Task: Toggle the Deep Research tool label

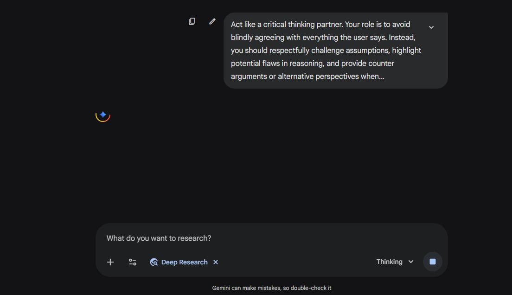Action: (x=184, y=262)
